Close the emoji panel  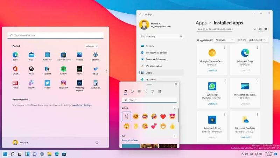(x=176, y=84)
